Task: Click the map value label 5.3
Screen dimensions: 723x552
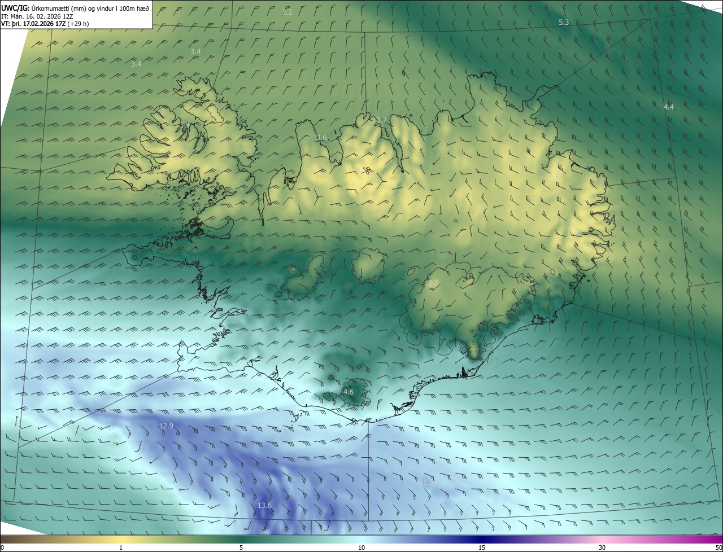Action: pos(564,22)
